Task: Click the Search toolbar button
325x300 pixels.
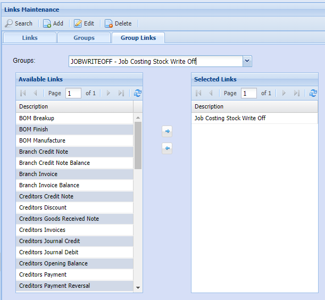Action: point(19,23)
